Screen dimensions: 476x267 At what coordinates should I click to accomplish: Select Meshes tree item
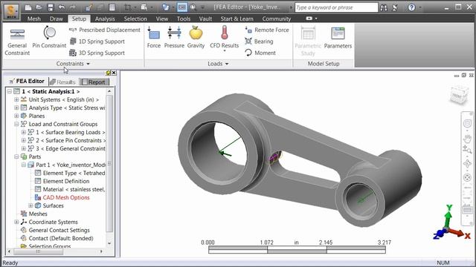click(x=34, y=214)
